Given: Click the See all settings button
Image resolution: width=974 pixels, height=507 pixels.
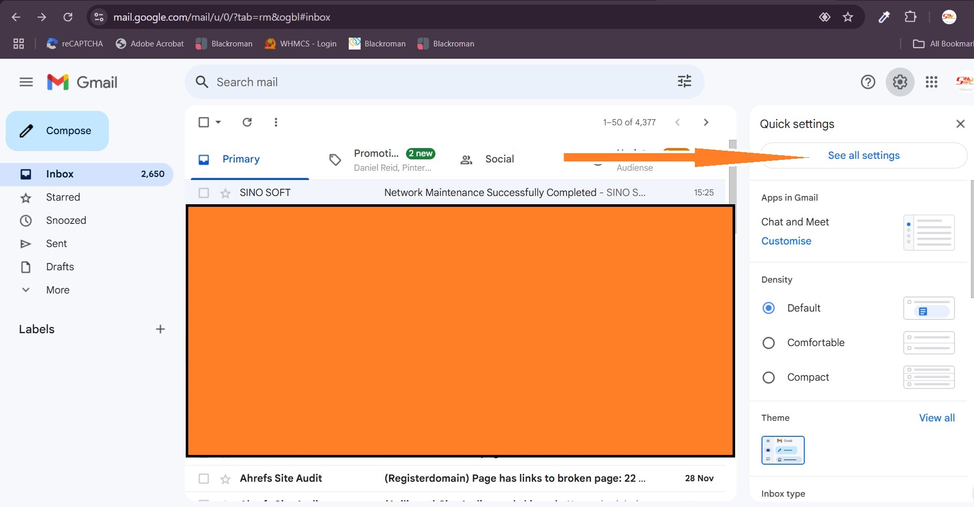Looking at the screenshot, I should click(863, 155).
